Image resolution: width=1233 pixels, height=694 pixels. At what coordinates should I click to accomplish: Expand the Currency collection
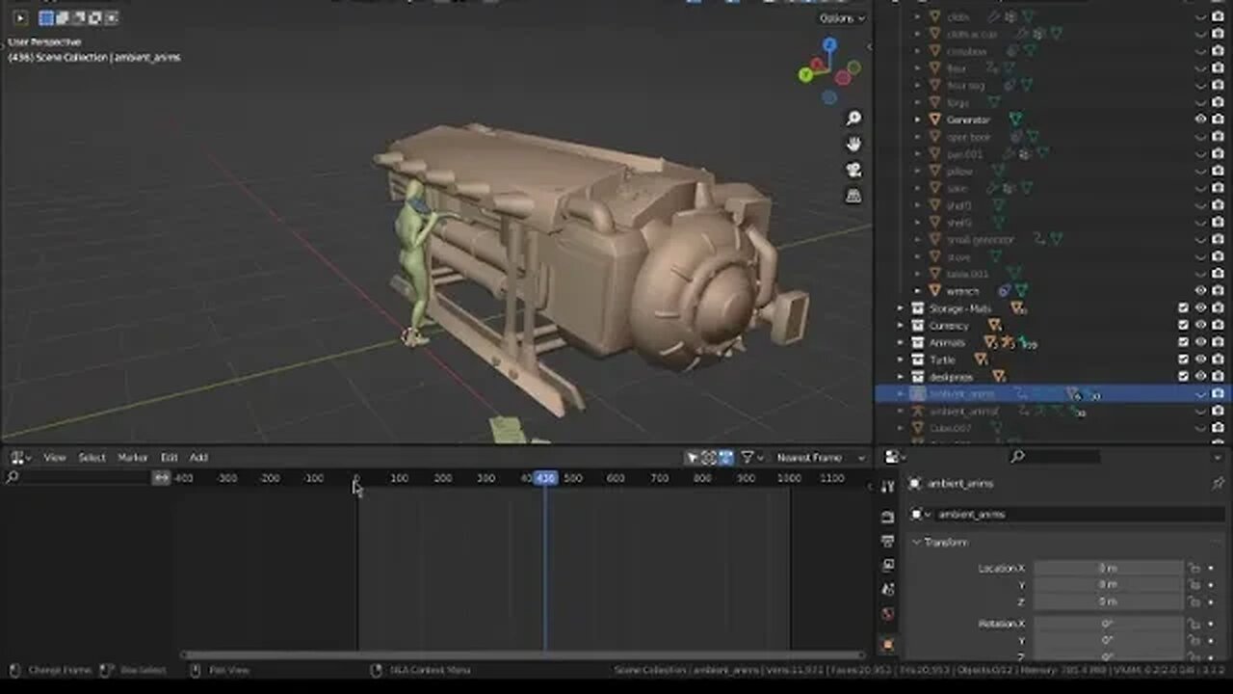[901, 326]
